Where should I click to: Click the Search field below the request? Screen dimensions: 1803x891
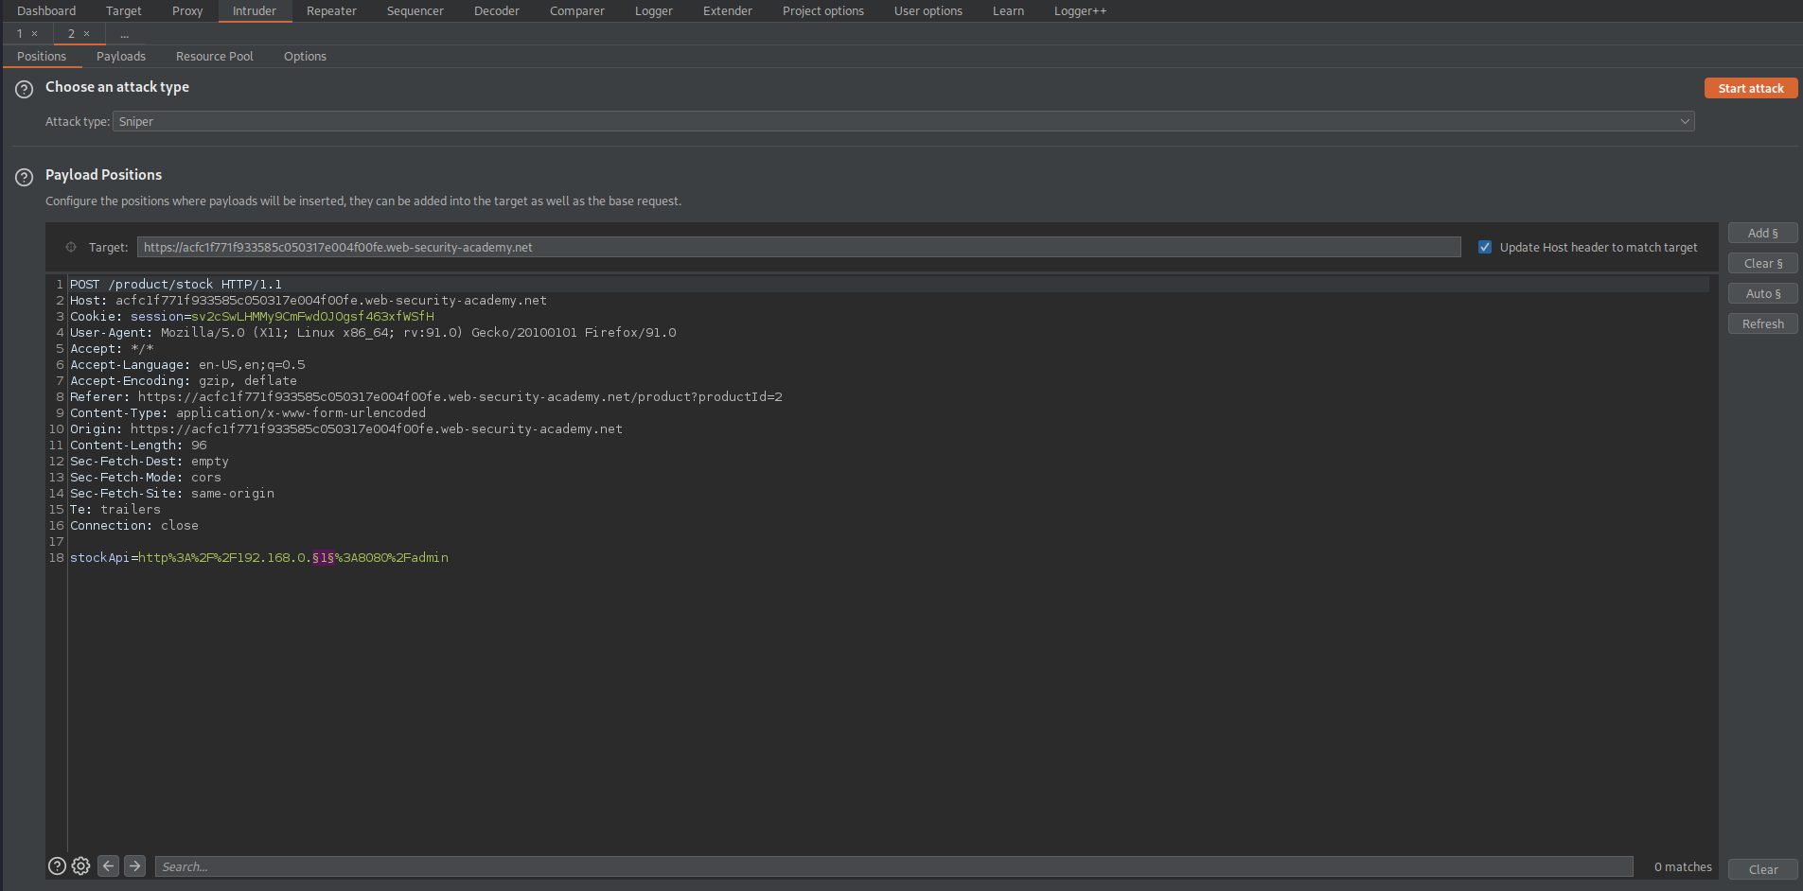pyautogui.click(x=893, y=866)
